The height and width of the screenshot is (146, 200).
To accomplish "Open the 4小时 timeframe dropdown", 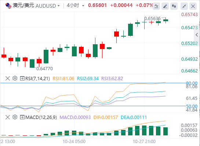I will [x=83, y=6].
